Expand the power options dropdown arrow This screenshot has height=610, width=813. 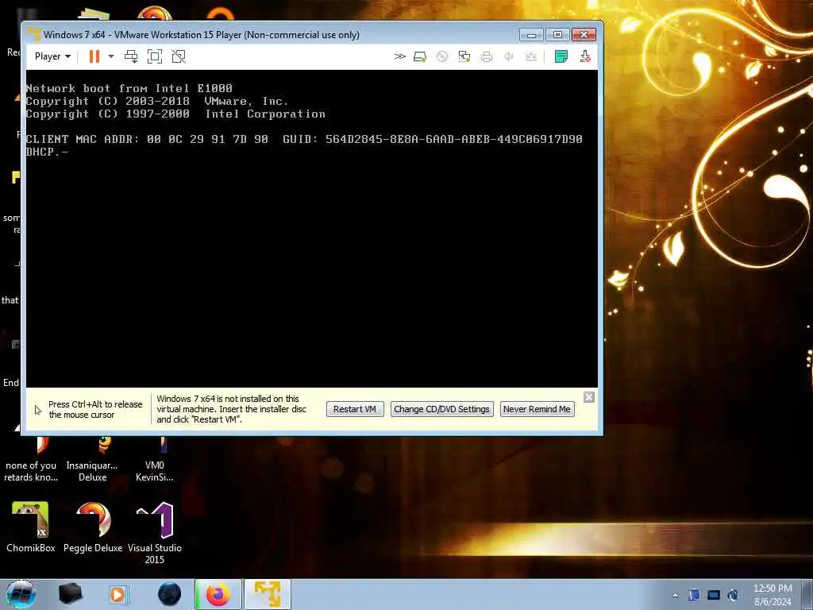click(x=111, y=56)
